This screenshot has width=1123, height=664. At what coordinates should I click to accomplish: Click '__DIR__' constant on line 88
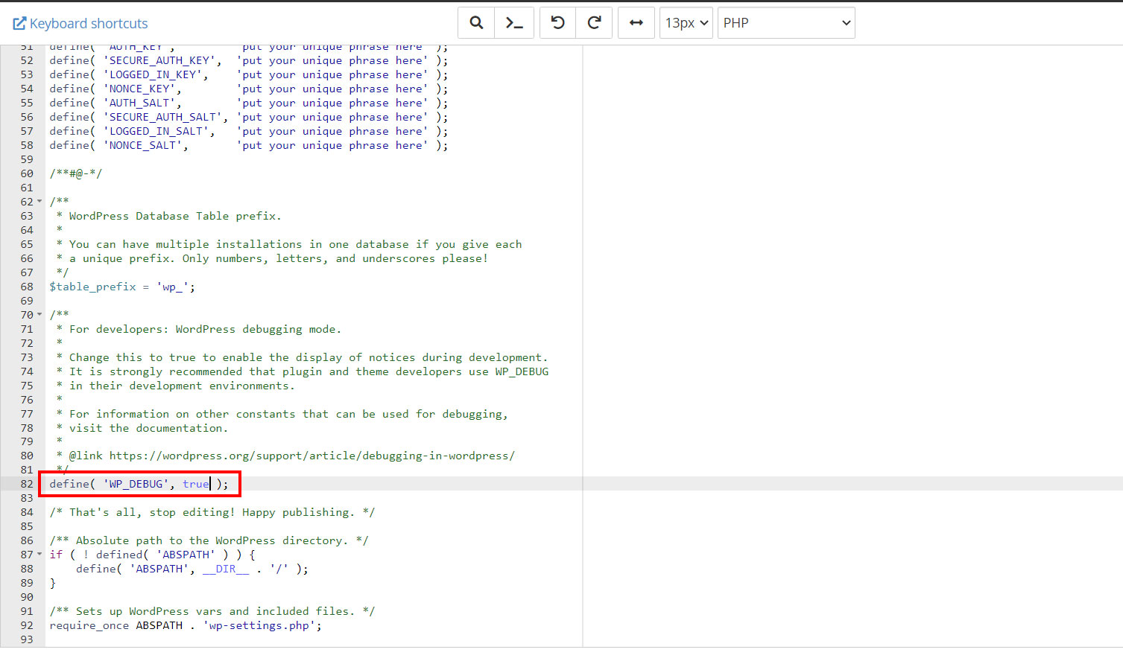coord(226,569)
